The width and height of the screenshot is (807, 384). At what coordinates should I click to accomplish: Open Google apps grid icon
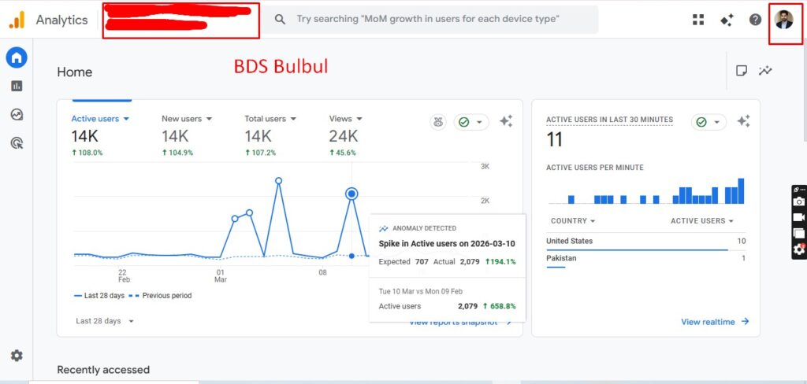[698, 20]
